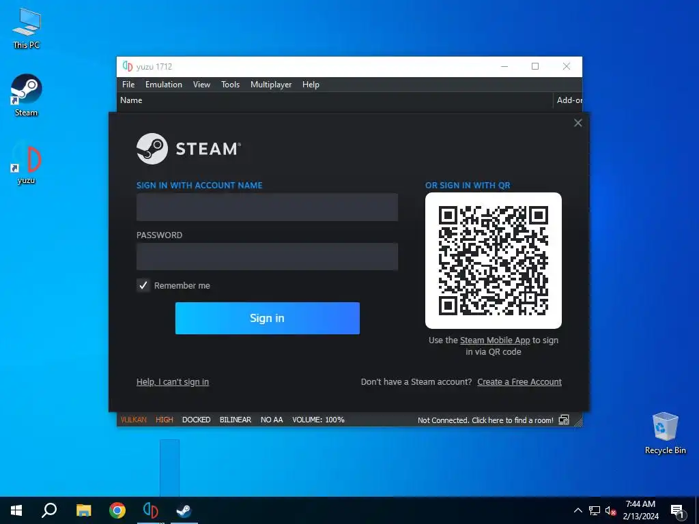Click the yuzu window resize grip
This screenshot has height=524, width=699.
click(578, 422)
